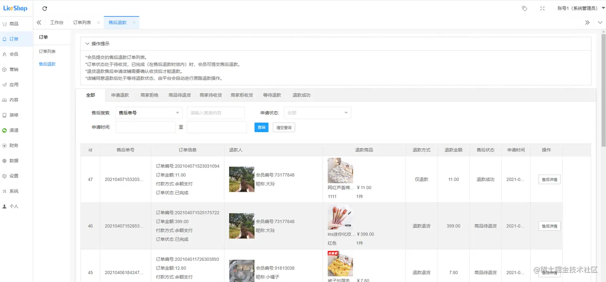Image resolution: width=606 pixels, height=282 pixels.
Task: Open the 商品 sidebar menu icon
Action: 4,24
